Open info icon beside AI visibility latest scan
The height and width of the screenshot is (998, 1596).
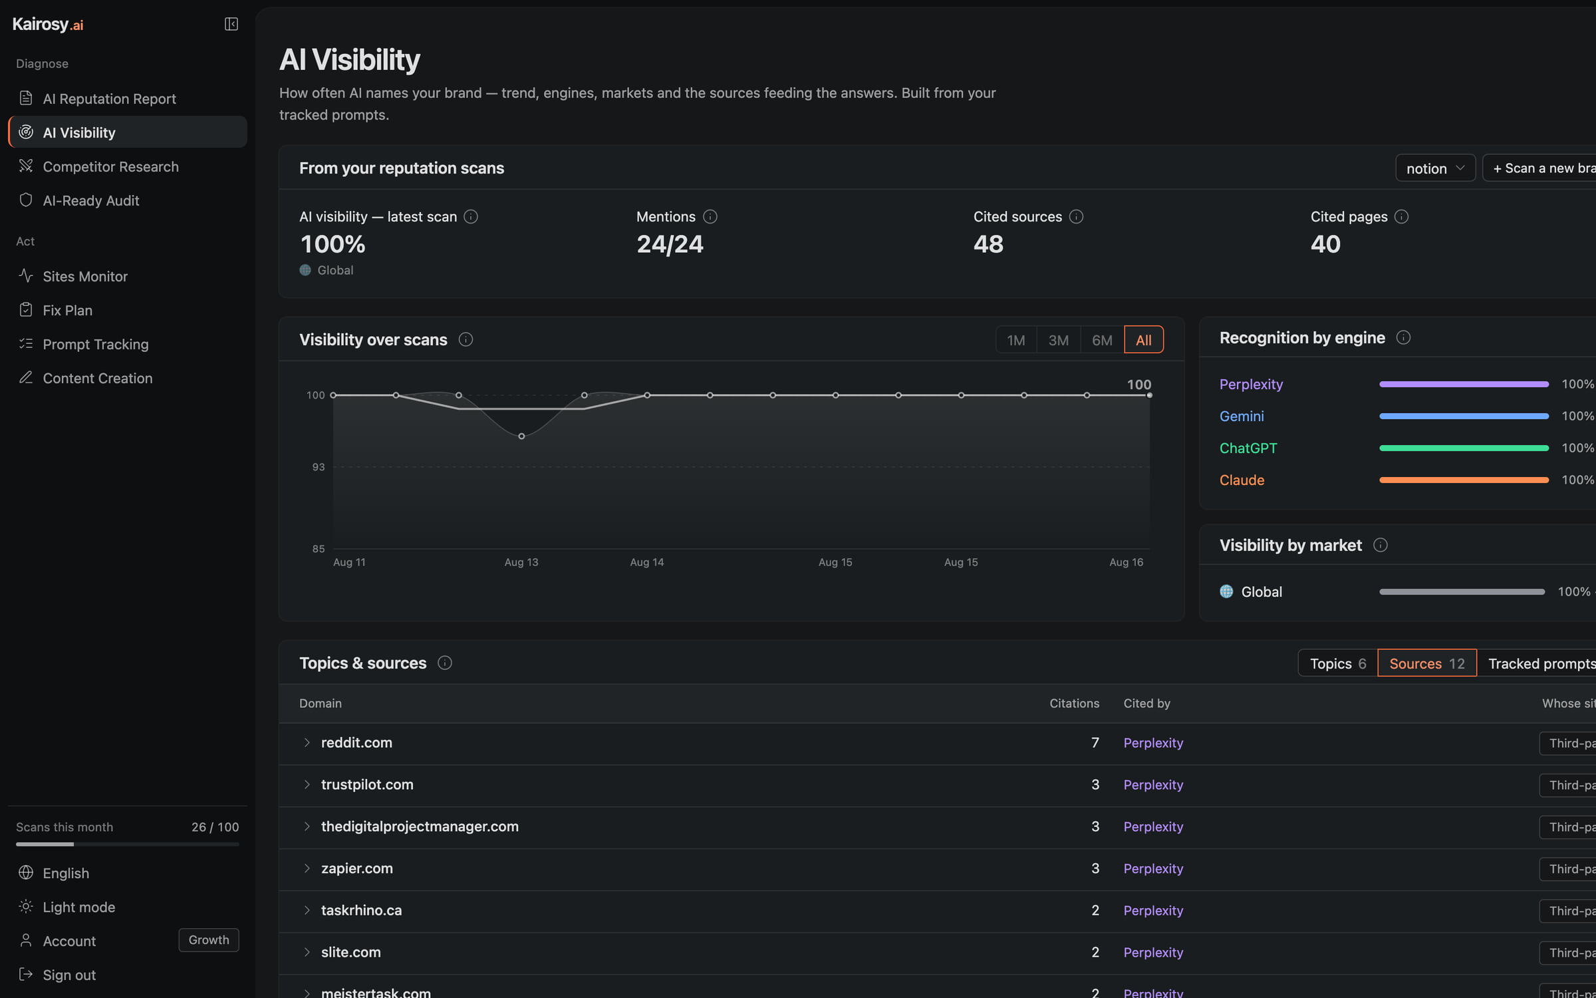coord(471,217)
